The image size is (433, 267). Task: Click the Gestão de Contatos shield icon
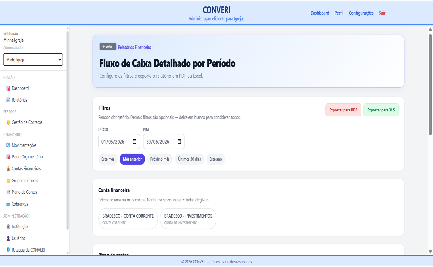pos(8,122)
